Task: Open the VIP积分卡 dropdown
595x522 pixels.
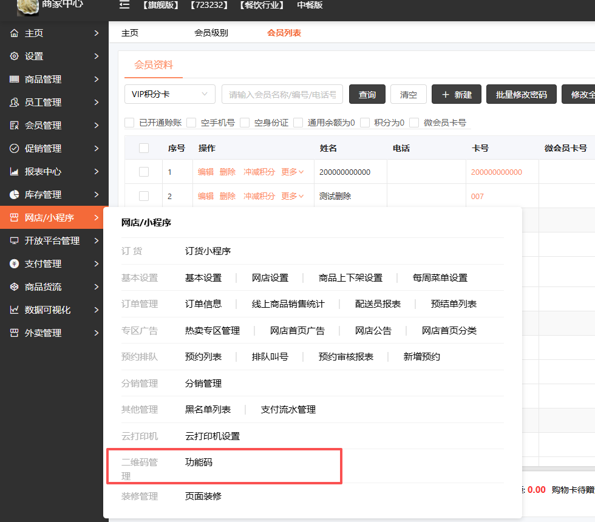Action: coord(169,94)
